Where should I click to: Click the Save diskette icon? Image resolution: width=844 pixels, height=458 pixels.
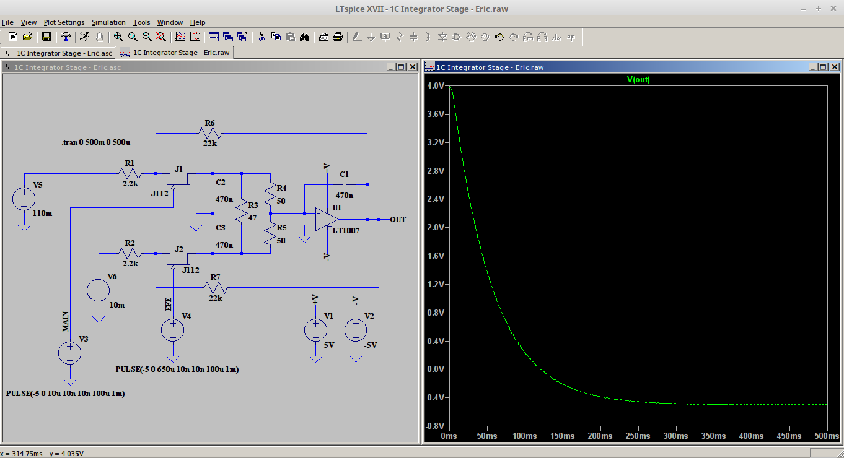(46, 37)
